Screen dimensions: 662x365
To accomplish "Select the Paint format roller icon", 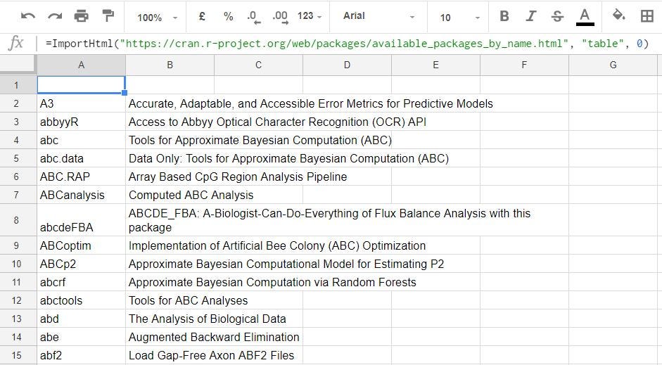I will point(108,16).
